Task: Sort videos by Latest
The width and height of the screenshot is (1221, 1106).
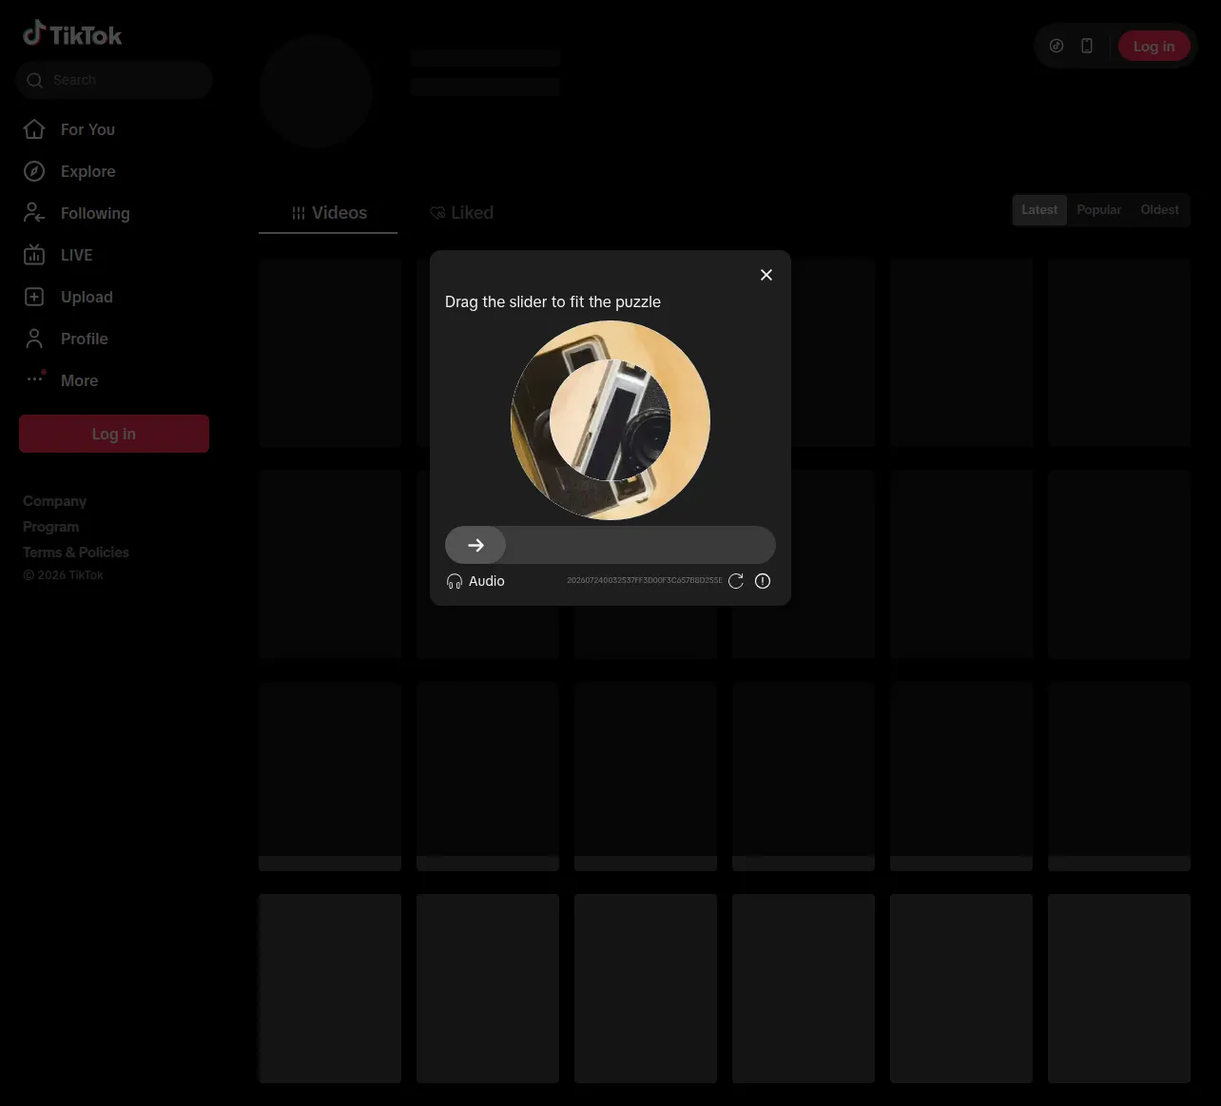Action: point(1039,210)
